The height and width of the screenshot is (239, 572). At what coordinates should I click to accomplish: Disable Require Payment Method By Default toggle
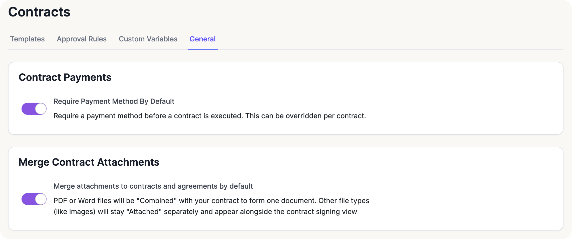[x=34, y=109]
